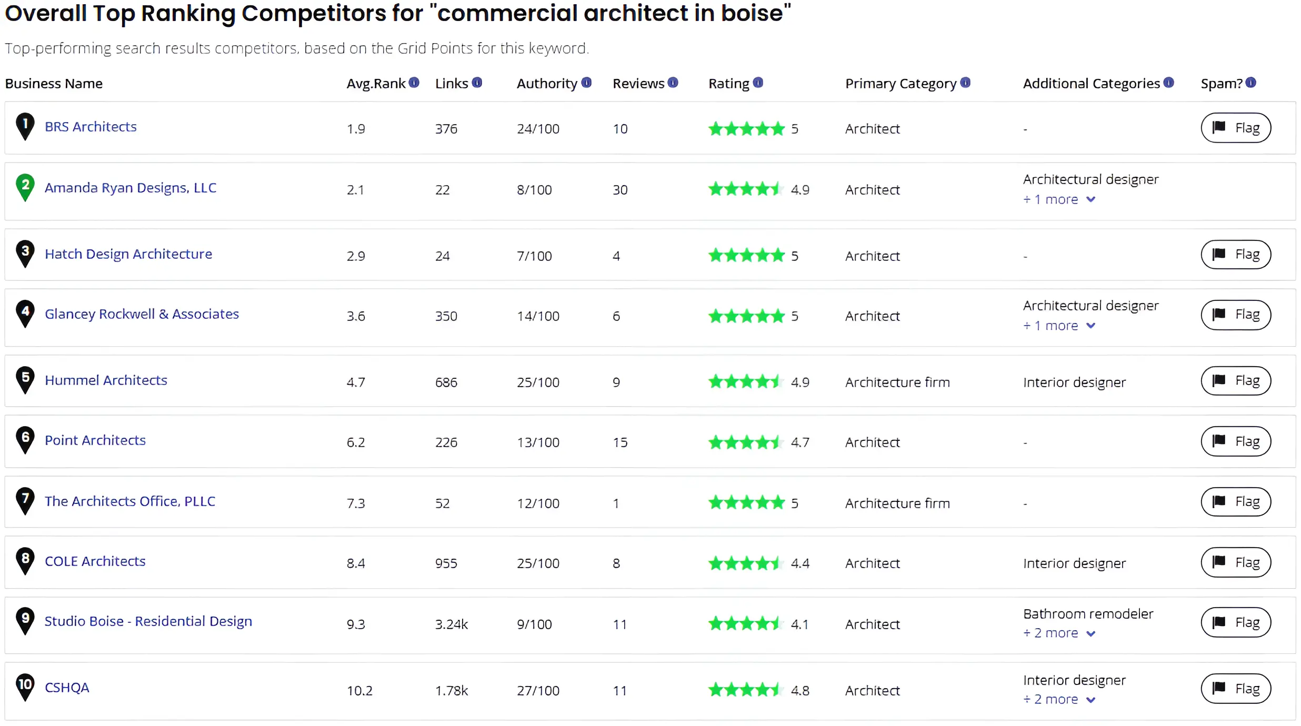Open the COLE Architects link
Image resolution: width=1301 pixels, height=726 pixels.
pos(95,561)
